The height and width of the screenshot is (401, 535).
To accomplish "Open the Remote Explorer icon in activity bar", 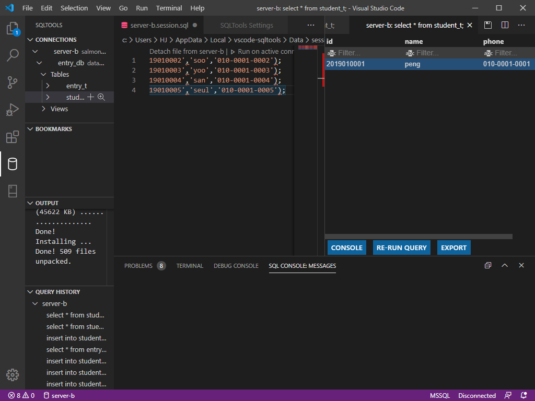I will click(13, 191).
